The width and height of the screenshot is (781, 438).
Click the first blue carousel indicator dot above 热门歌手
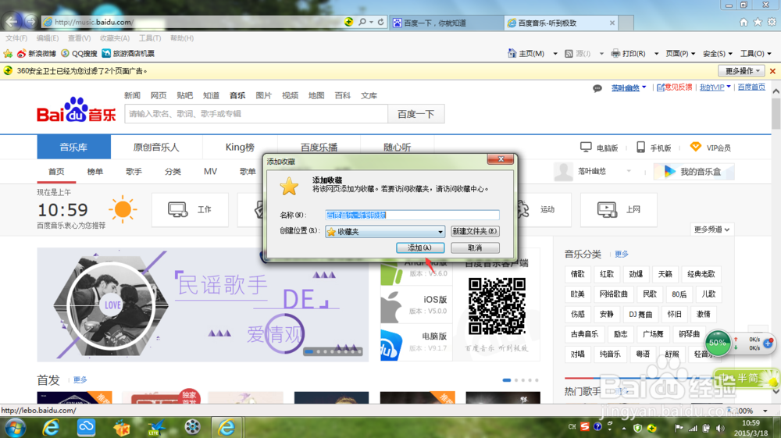(507, 380)
